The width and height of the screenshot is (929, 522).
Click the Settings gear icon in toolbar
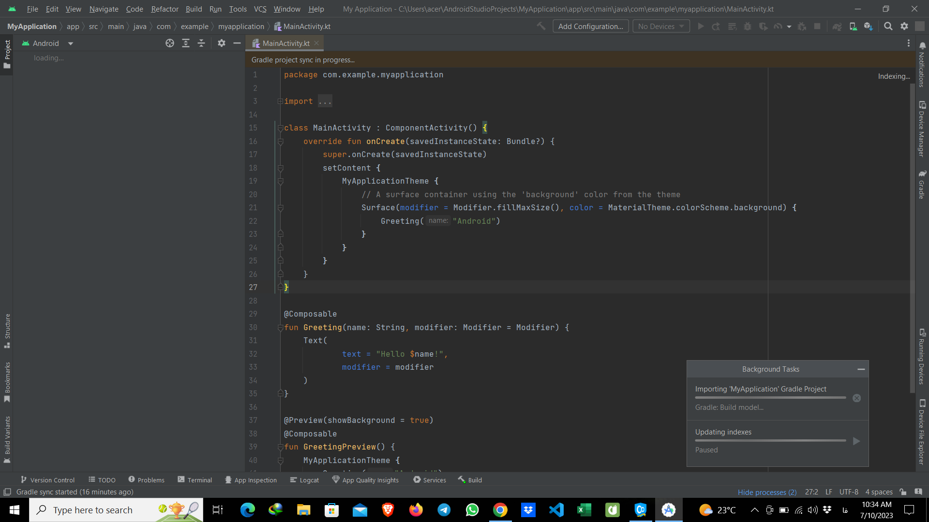[904, 26]
